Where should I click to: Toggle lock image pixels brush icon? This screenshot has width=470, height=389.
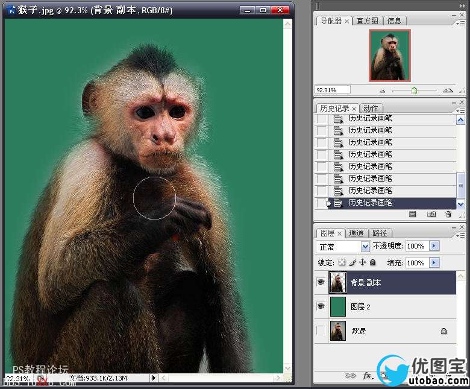(352, 262)
